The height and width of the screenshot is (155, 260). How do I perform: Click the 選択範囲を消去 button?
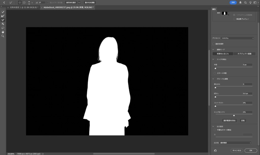pos(229,120)
